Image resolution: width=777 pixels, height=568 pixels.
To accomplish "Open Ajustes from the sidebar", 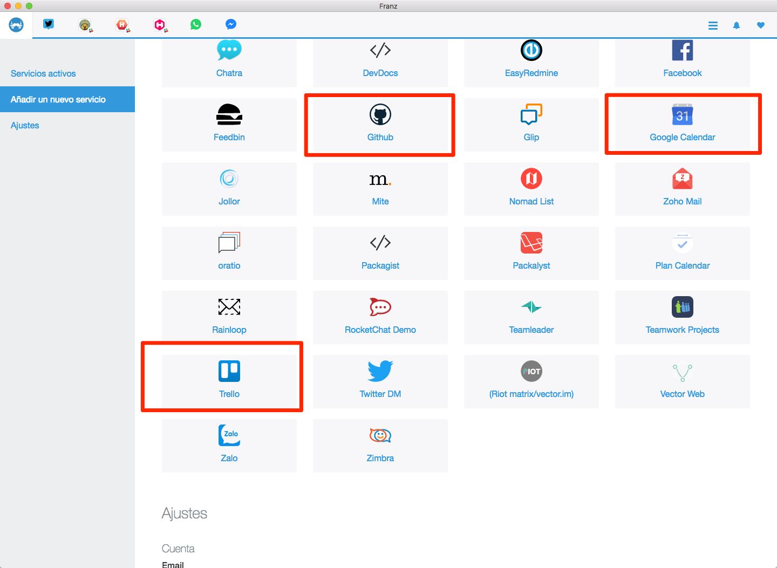I will (x=25, y=125).
